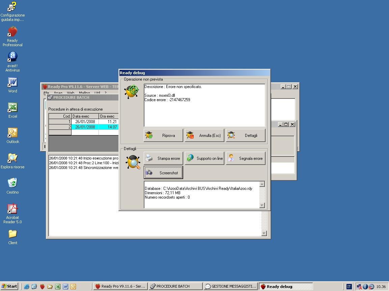Image resolution: width=389 pixels, height=291 pixels.
Task: Click the IT language indicator in the tray
Action: tap(349, 287)
